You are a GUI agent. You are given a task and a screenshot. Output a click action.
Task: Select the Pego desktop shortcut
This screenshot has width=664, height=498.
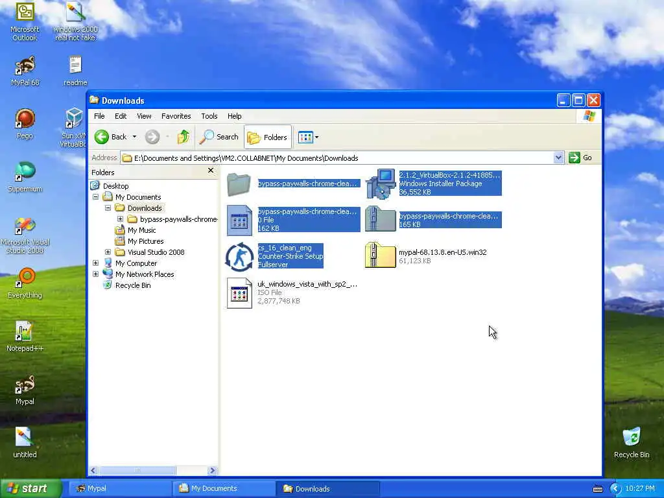[25, 124]
